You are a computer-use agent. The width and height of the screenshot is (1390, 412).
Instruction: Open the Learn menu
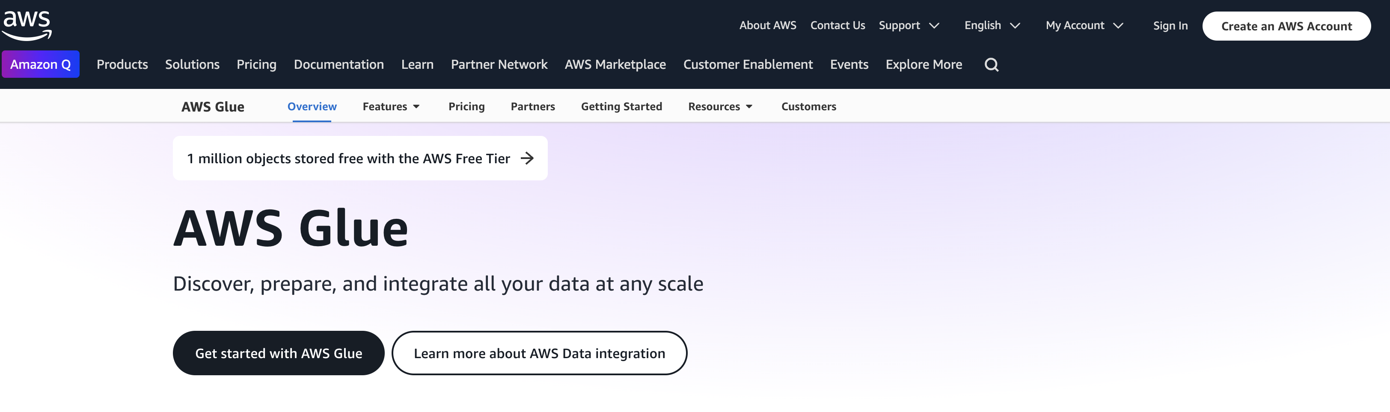[x=417, y=65]
